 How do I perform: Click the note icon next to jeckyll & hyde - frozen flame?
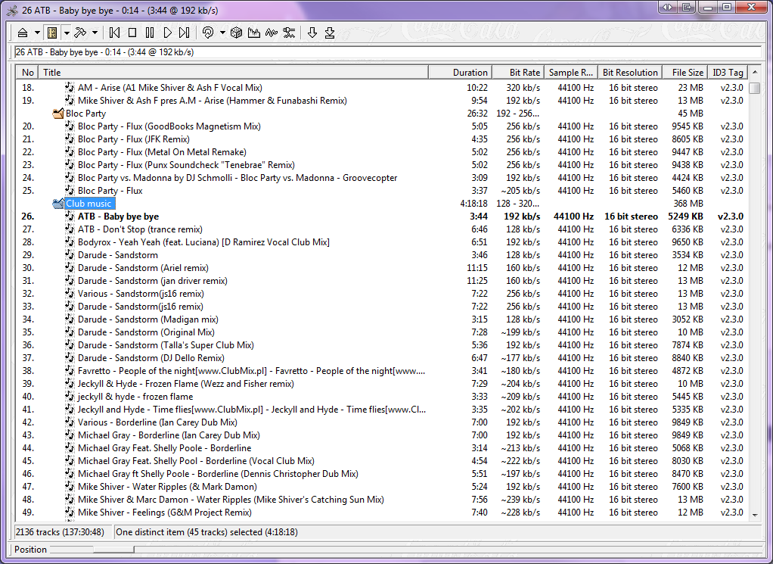pos(70,396)
